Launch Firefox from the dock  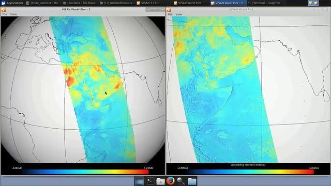point(171,181)
